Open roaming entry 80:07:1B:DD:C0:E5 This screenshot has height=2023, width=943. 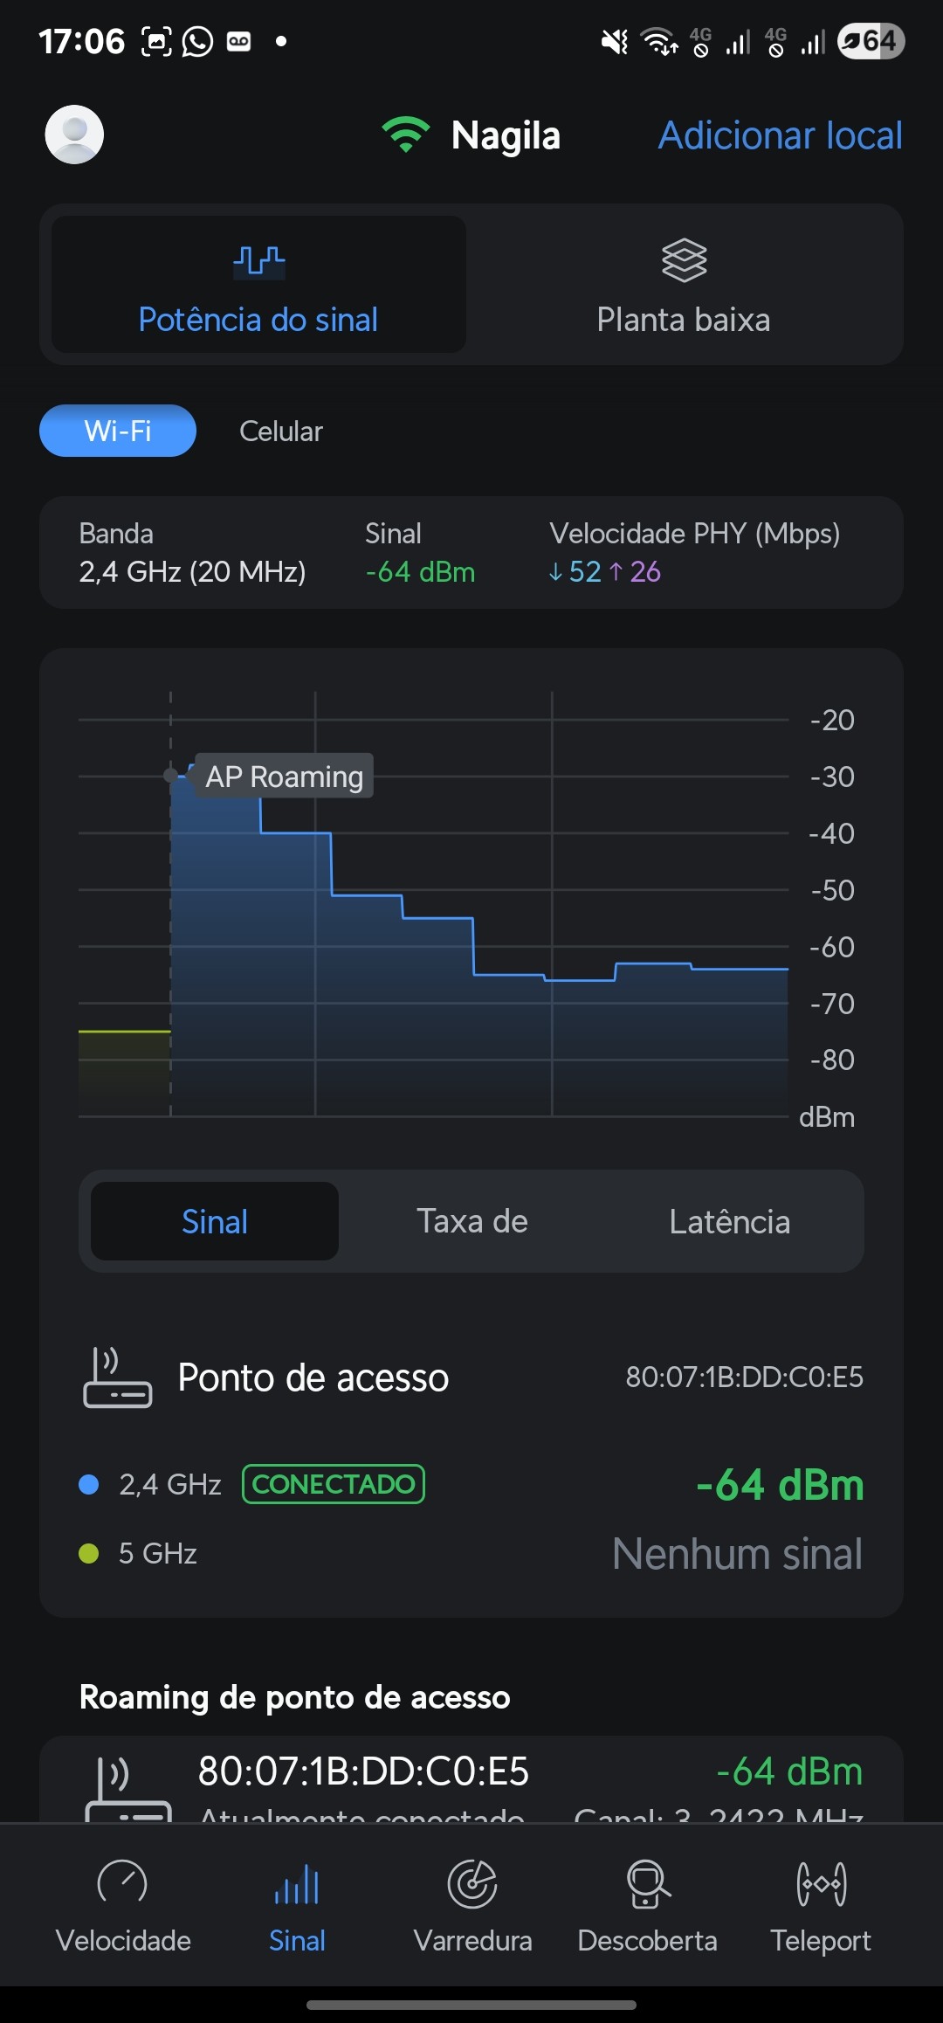click(x=363, y=1771)
